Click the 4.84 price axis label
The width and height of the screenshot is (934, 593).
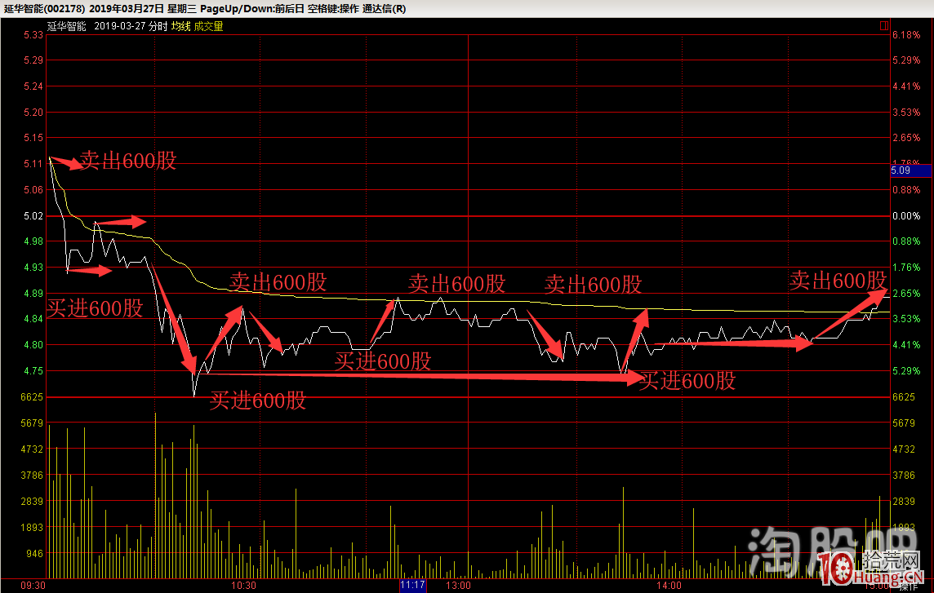coord(33,319)
